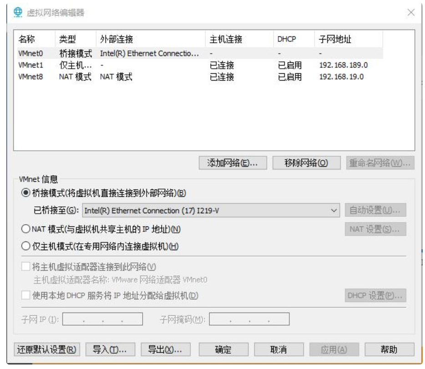The width and height of the screenshot is (425, 369).
Task: Click the 子网掩码 input field
Action: (249, 319)
